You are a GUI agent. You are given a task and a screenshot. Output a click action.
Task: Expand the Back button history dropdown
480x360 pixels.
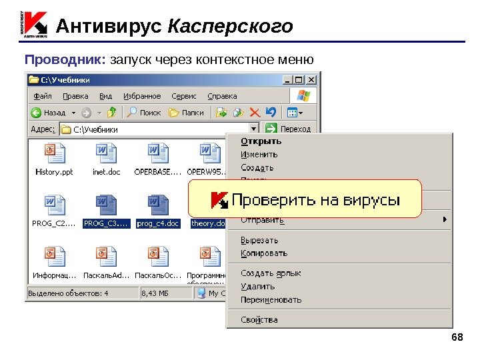tap(73, 113)
